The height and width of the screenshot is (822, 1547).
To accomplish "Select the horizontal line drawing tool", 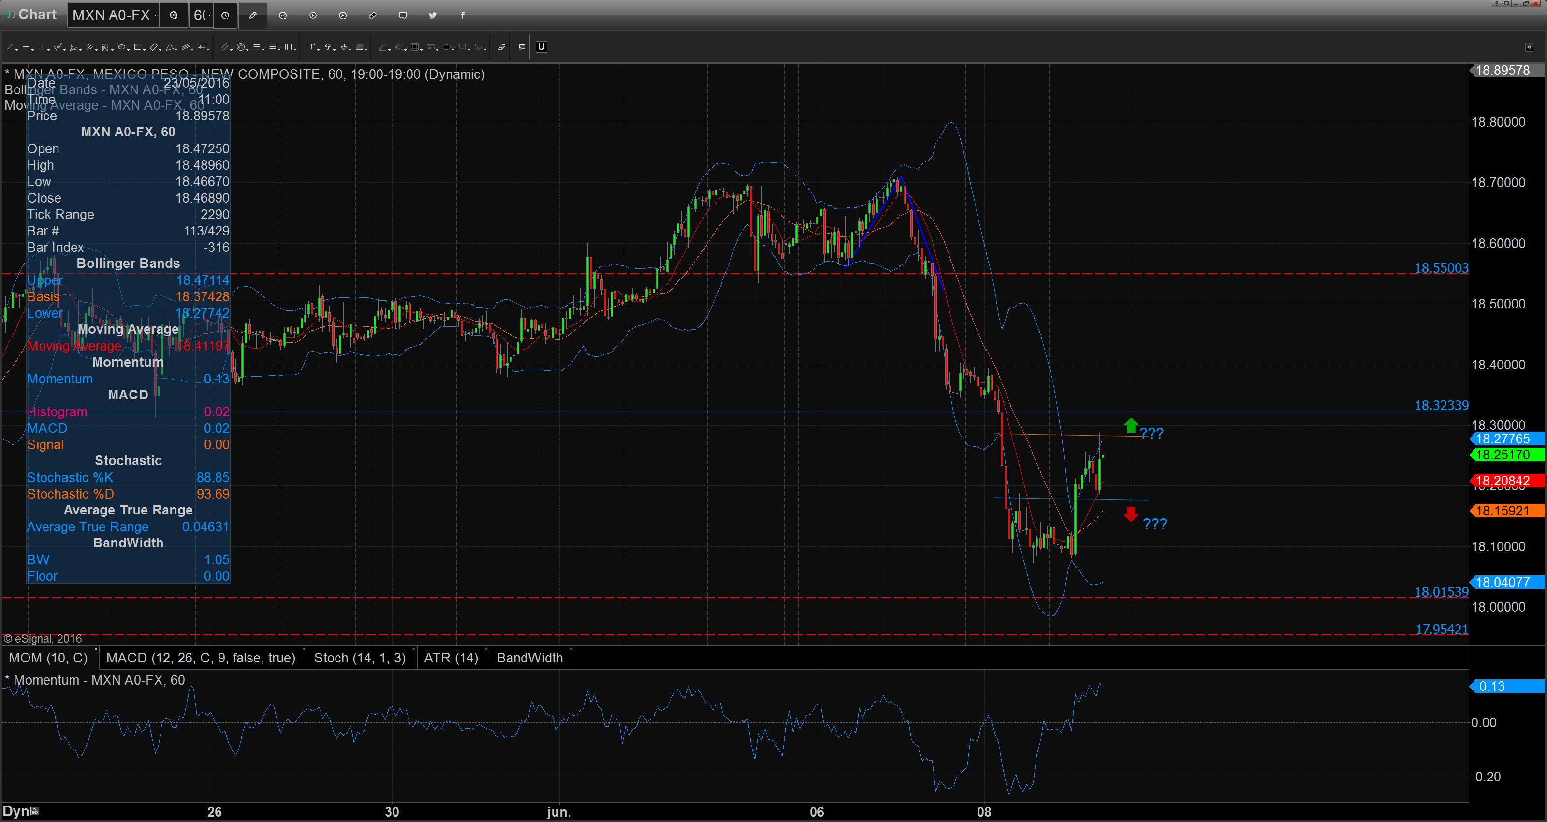I will point(26,47).
